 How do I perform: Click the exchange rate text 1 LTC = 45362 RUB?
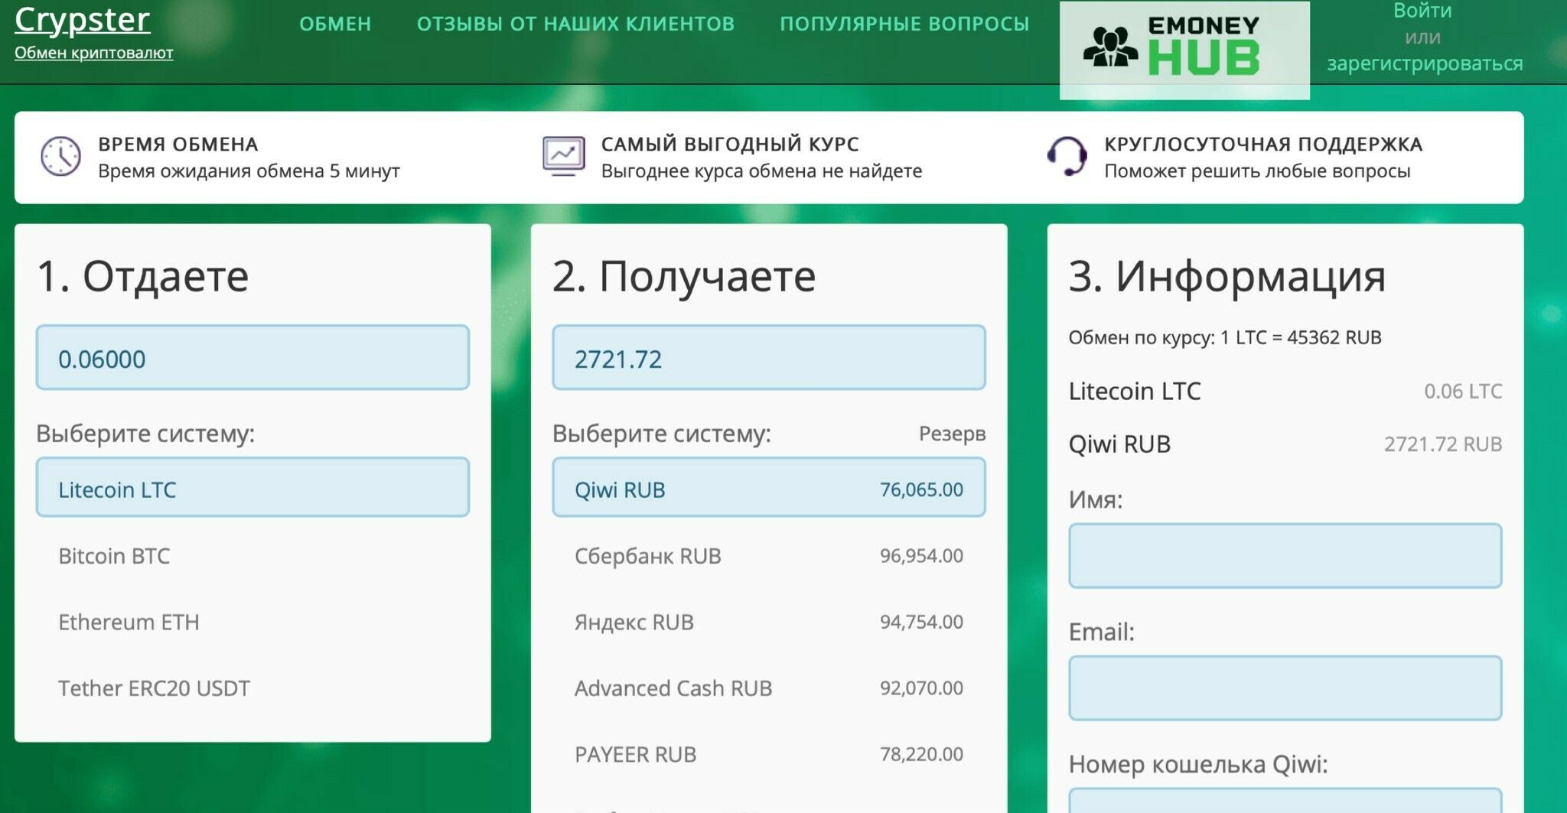click(x=1301, y=337)
